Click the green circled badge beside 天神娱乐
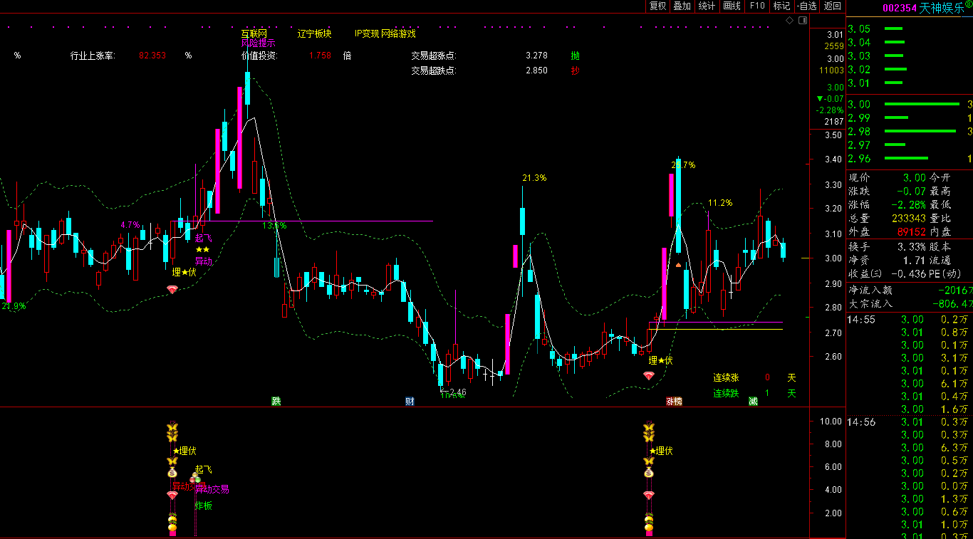 click(x=968, y=5)
